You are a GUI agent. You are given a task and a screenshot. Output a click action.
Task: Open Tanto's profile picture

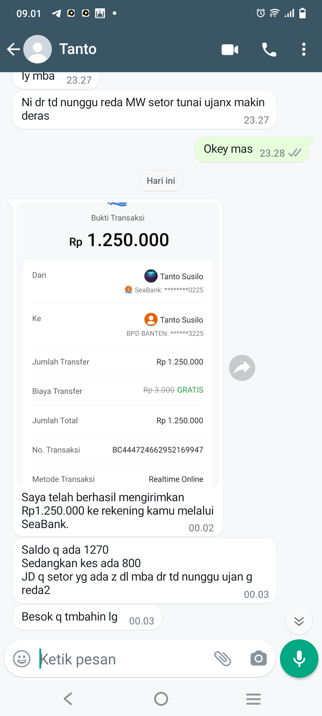point(38,49)
